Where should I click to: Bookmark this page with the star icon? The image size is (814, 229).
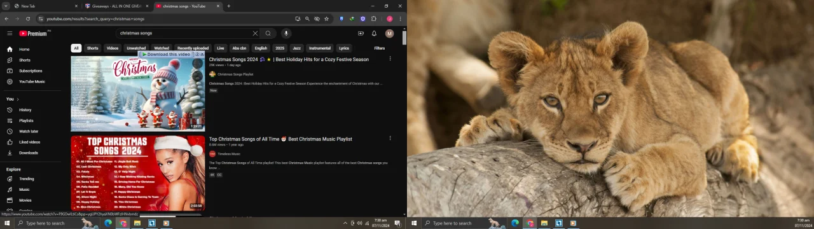pyautogui.click(x=326, y=19)
